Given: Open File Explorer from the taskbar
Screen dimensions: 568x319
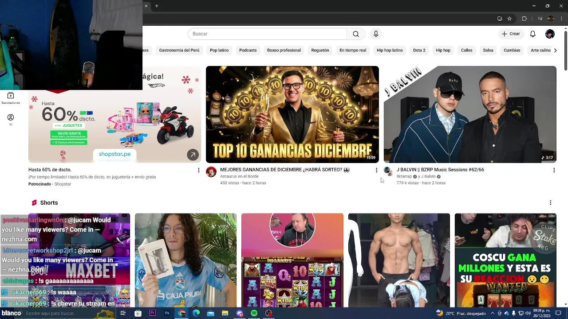Looking at the screenshot, I should click(225, 313).
